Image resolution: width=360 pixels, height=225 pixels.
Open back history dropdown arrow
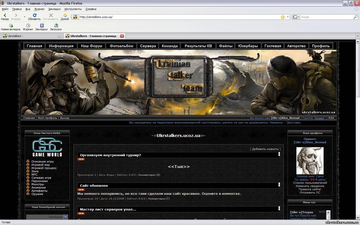coord(24,17)
